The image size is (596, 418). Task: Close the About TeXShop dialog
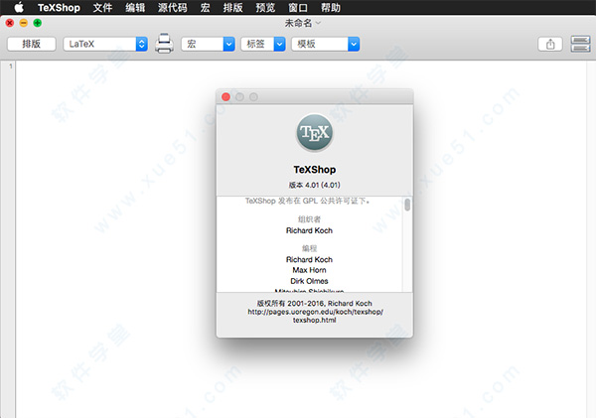(225, 97)
